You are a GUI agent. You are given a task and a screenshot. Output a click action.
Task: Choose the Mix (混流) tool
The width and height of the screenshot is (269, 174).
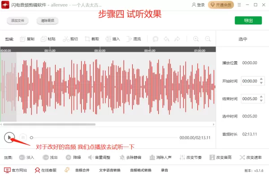[134, 39]
